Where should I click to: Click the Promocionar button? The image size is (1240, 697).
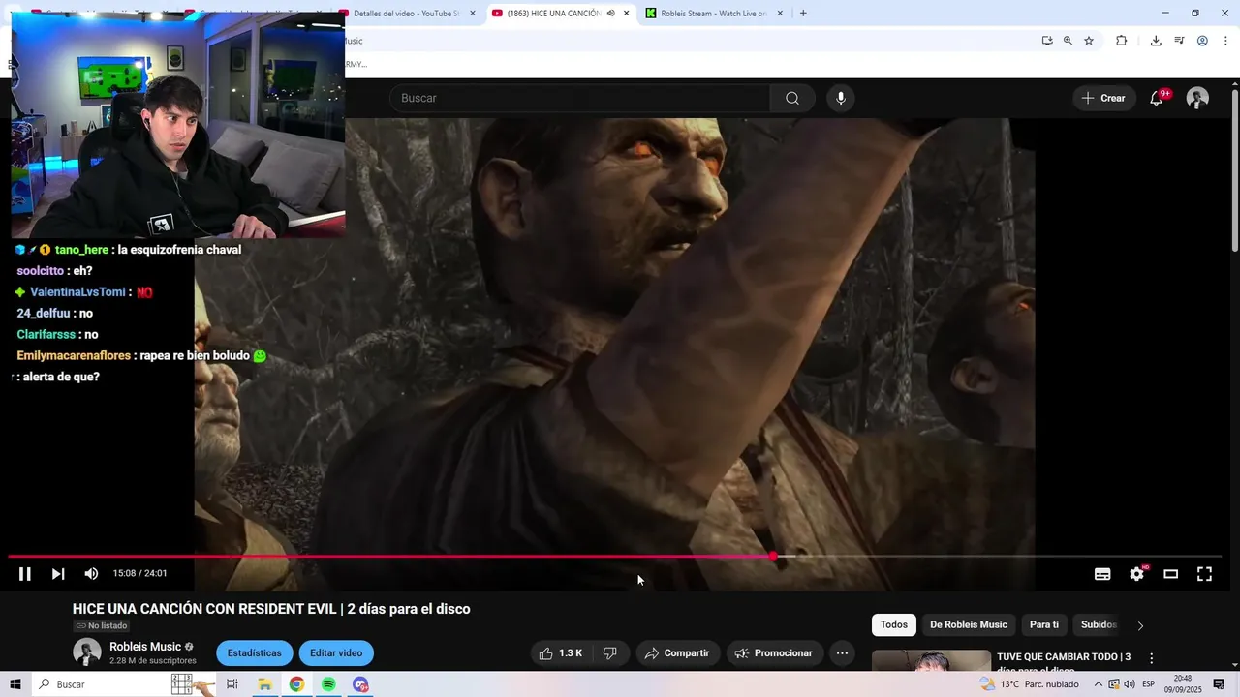(x=773, y=653)
